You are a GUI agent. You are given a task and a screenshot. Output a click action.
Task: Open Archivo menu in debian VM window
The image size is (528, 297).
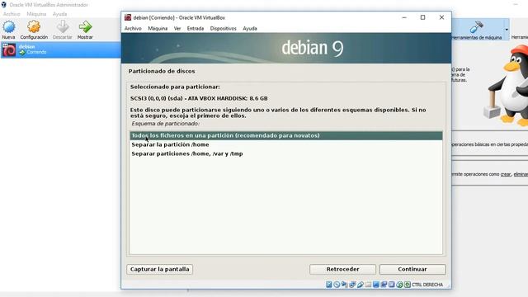133,29
